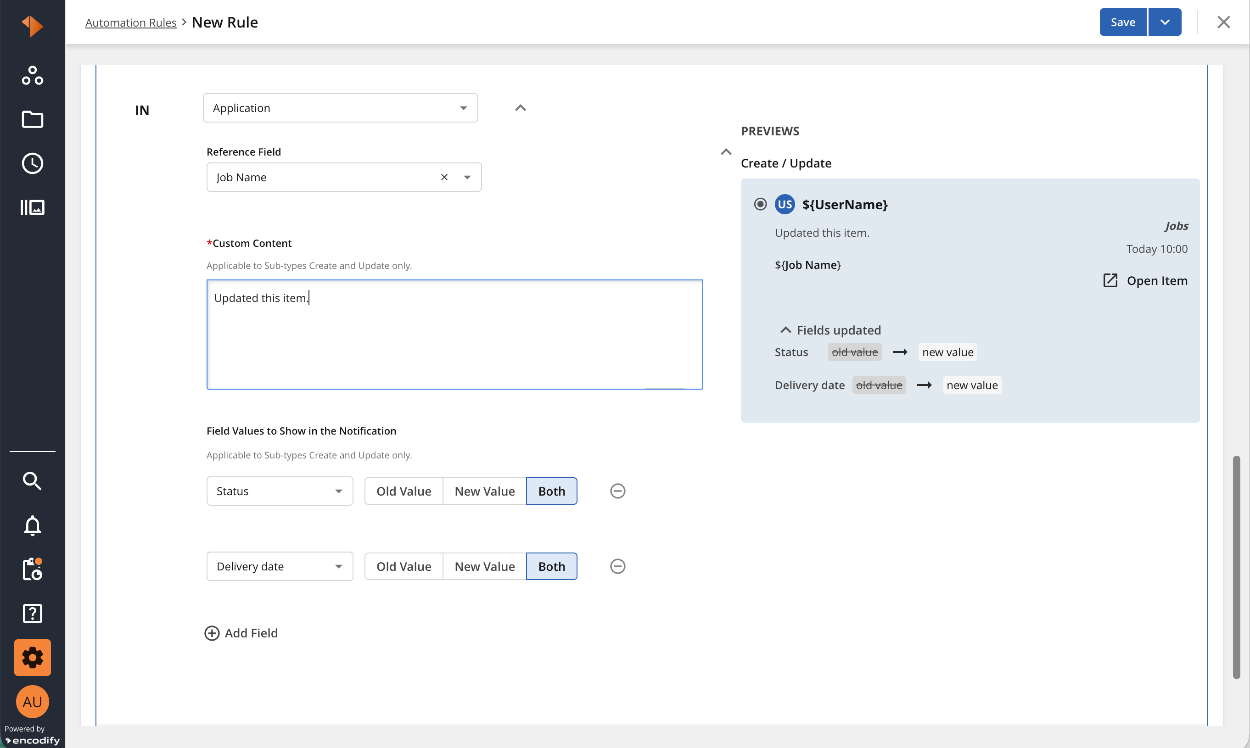Open the media library sidebar icon
The height and width of the screenshot is (748, 1250).
[32, 207]
